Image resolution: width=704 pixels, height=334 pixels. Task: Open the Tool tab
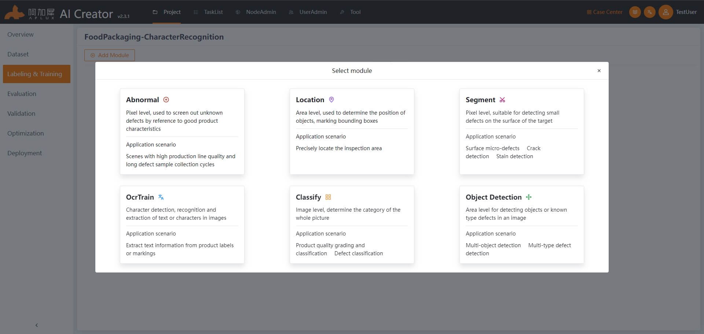(x=350, y=12)
